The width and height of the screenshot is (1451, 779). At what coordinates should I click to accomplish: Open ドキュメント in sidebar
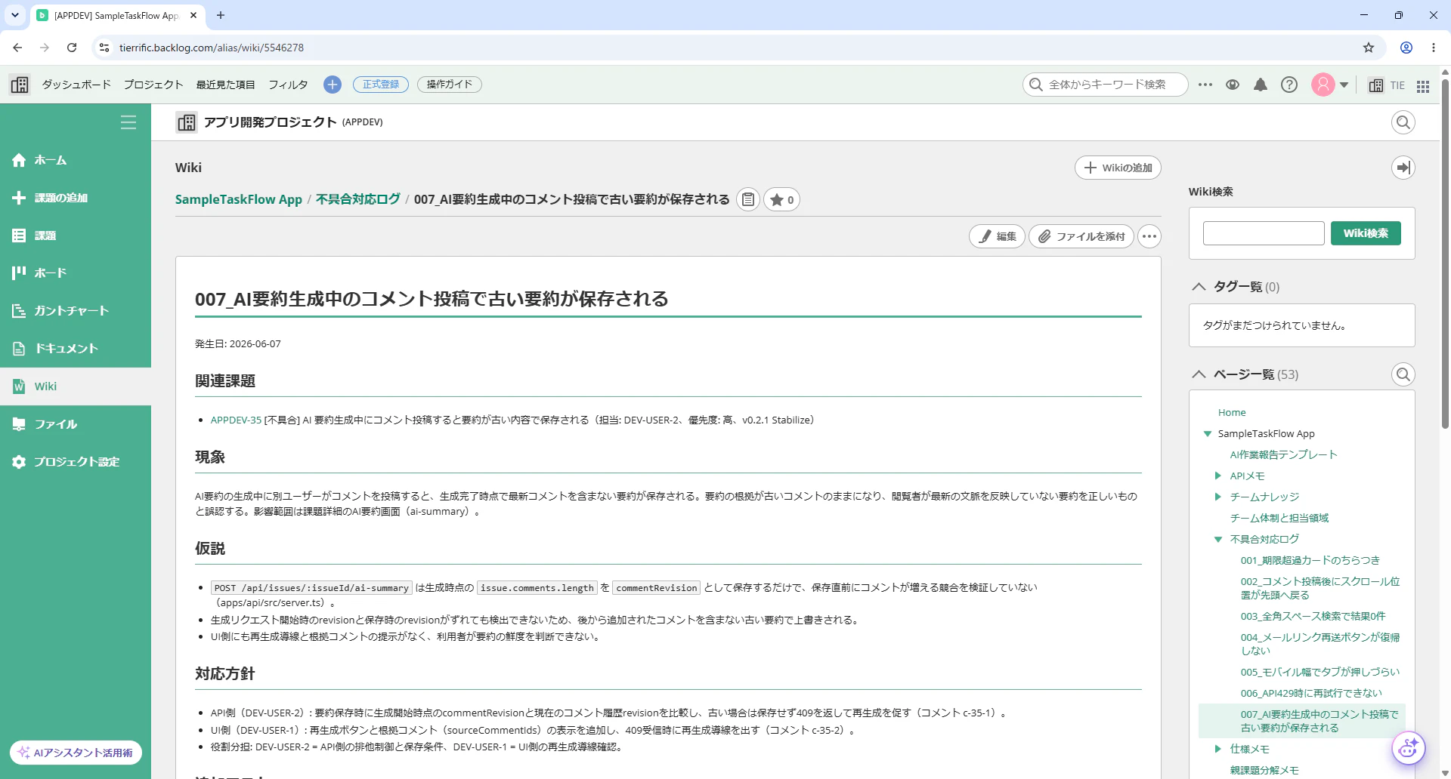click(x=76, y=349)
